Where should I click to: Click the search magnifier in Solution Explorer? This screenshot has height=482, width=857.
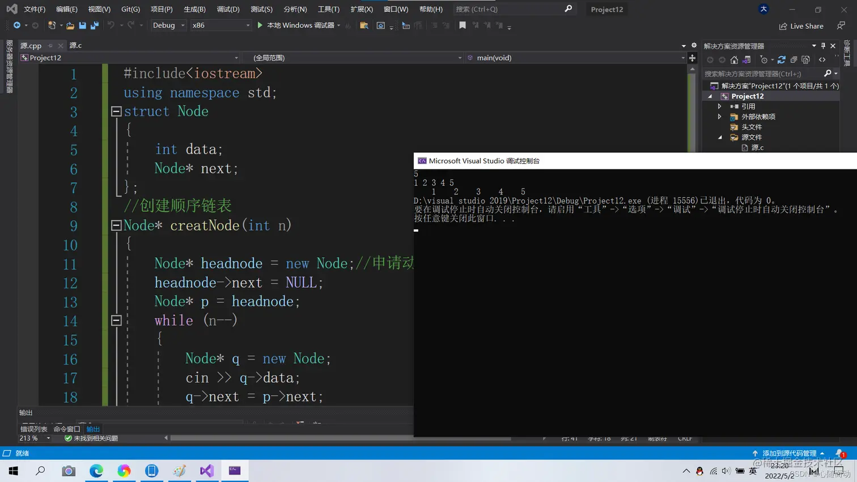(828, 74)
